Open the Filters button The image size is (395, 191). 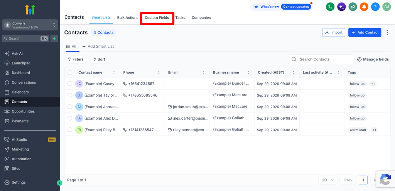tap(76, 59)
